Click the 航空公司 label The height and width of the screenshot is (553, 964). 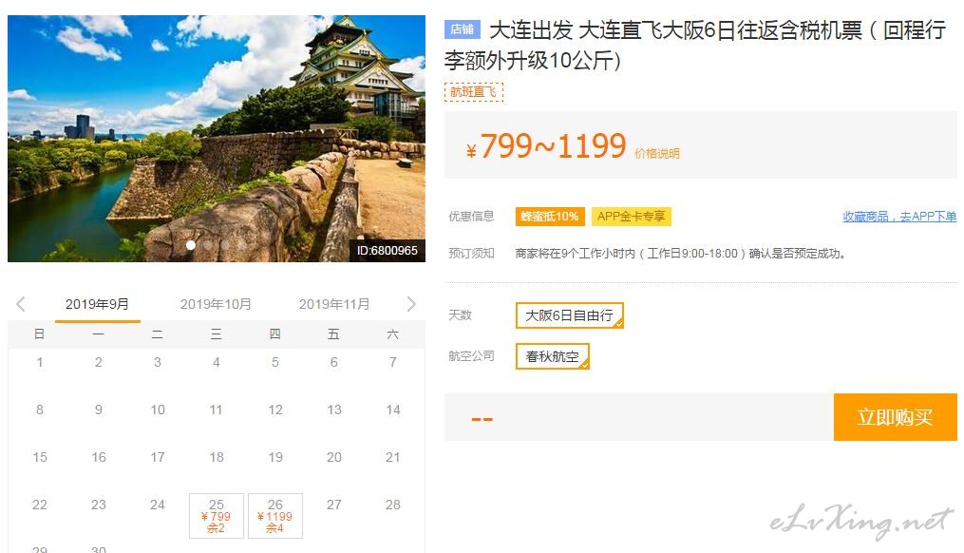(x=471, y=355)
